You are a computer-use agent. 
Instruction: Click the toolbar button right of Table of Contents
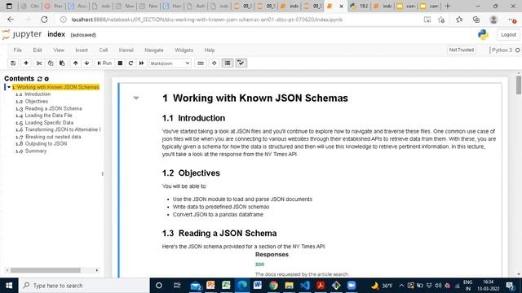coord(241,63)
